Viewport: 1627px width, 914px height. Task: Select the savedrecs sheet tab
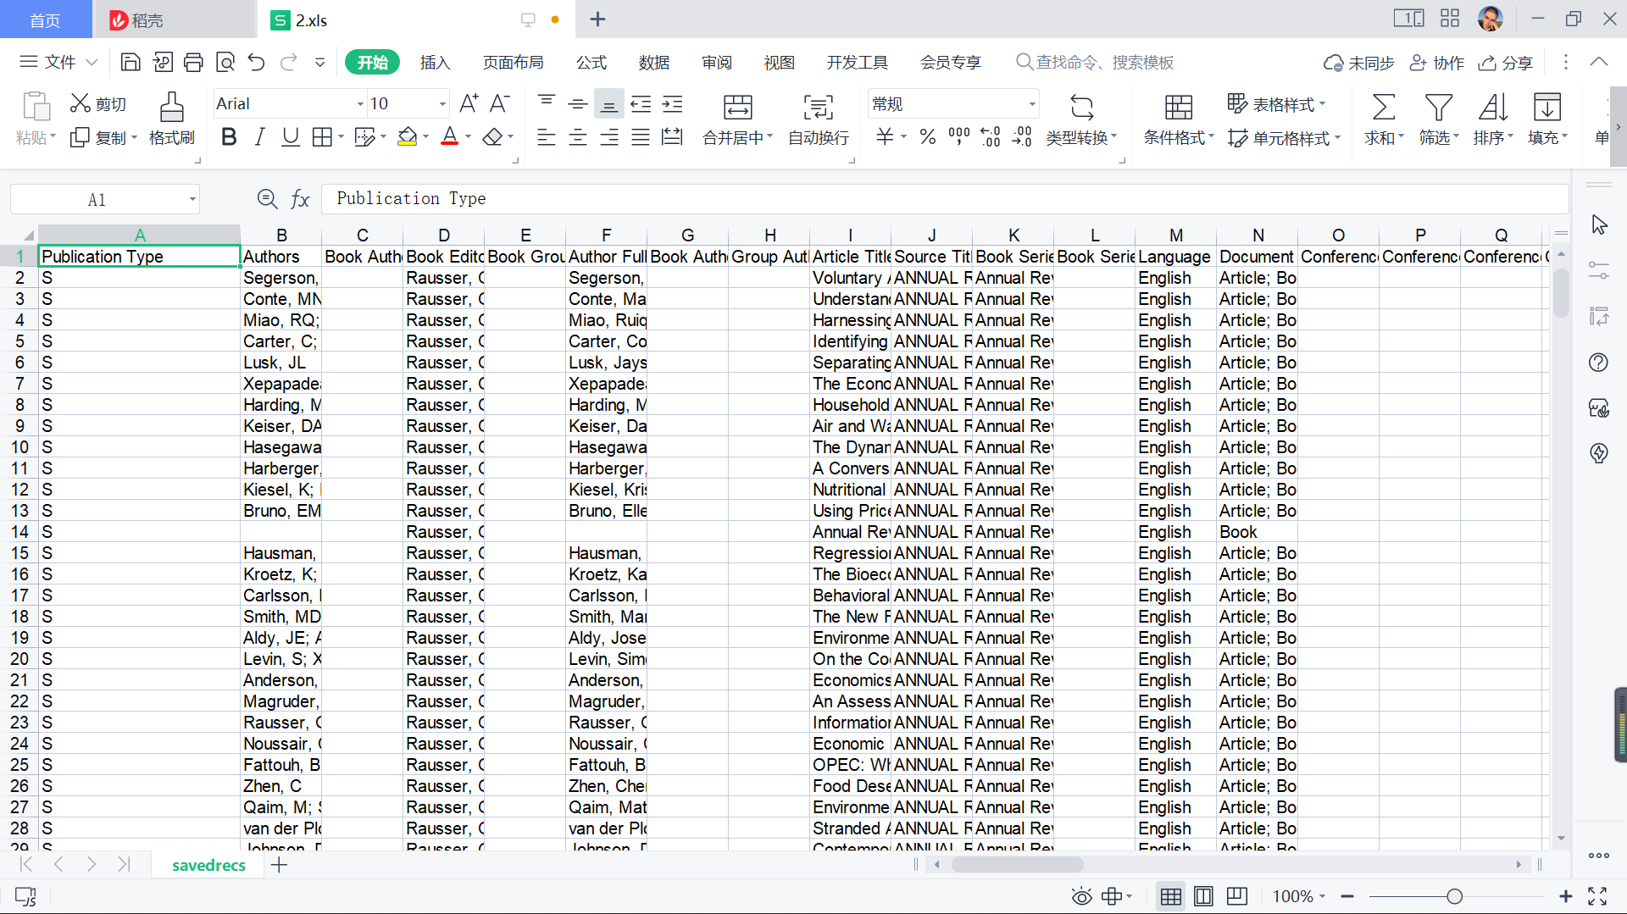click(208, 865)
